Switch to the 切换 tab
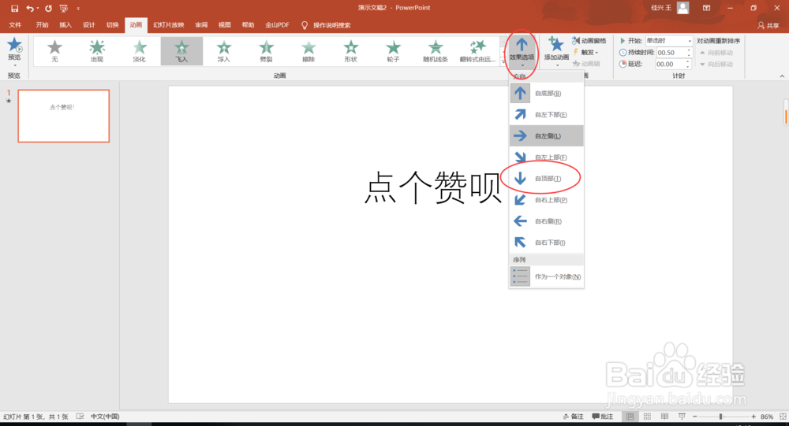 click(112, 24)
